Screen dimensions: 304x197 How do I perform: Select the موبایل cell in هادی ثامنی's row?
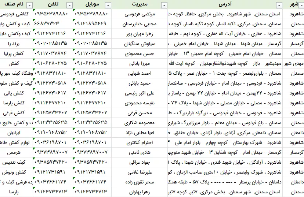coord(92,152)
